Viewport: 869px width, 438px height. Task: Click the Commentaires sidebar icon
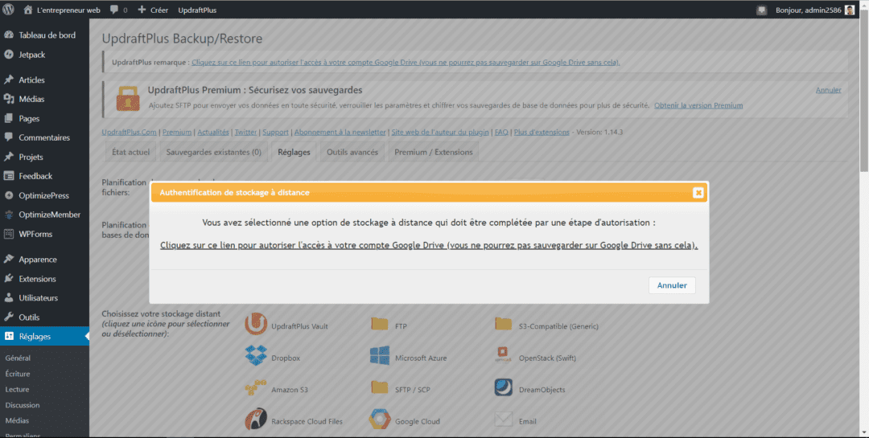click(x=9, y=137)
